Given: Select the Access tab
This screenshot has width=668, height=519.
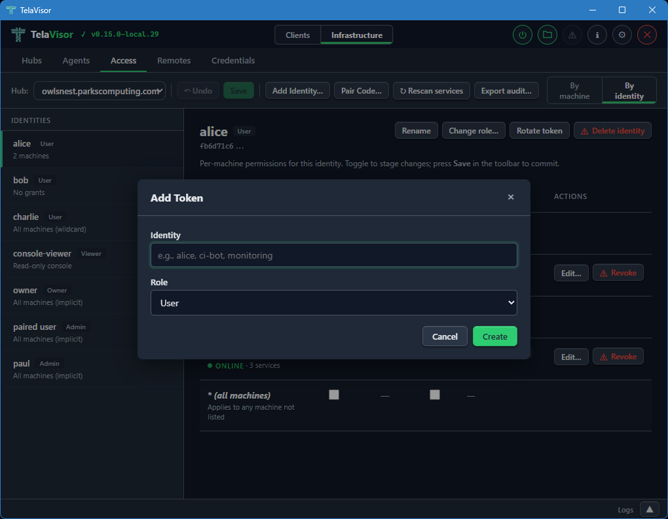Looking at the screenshot, I should point(124,60).
